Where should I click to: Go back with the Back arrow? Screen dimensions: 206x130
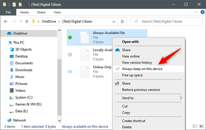point(6,21)
